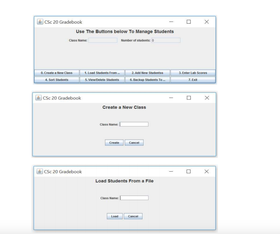Minimize the Load Students From a File window

coord(171,172)
